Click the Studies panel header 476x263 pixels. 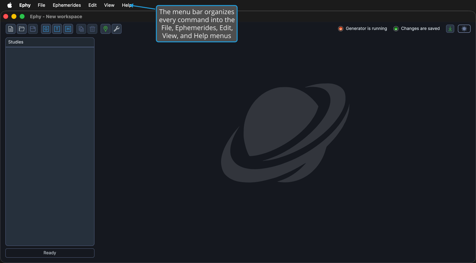(x=50, y=42)
